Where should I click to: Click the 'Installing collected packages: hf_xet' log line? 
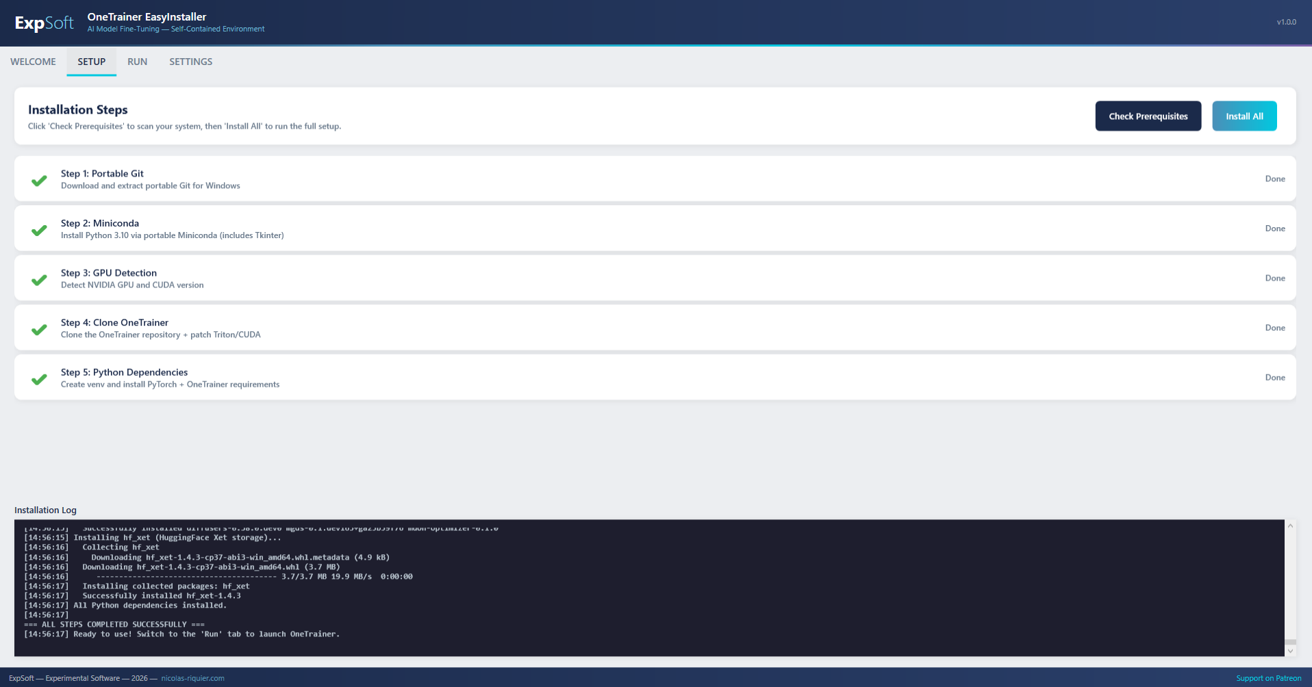pos(137,586)
